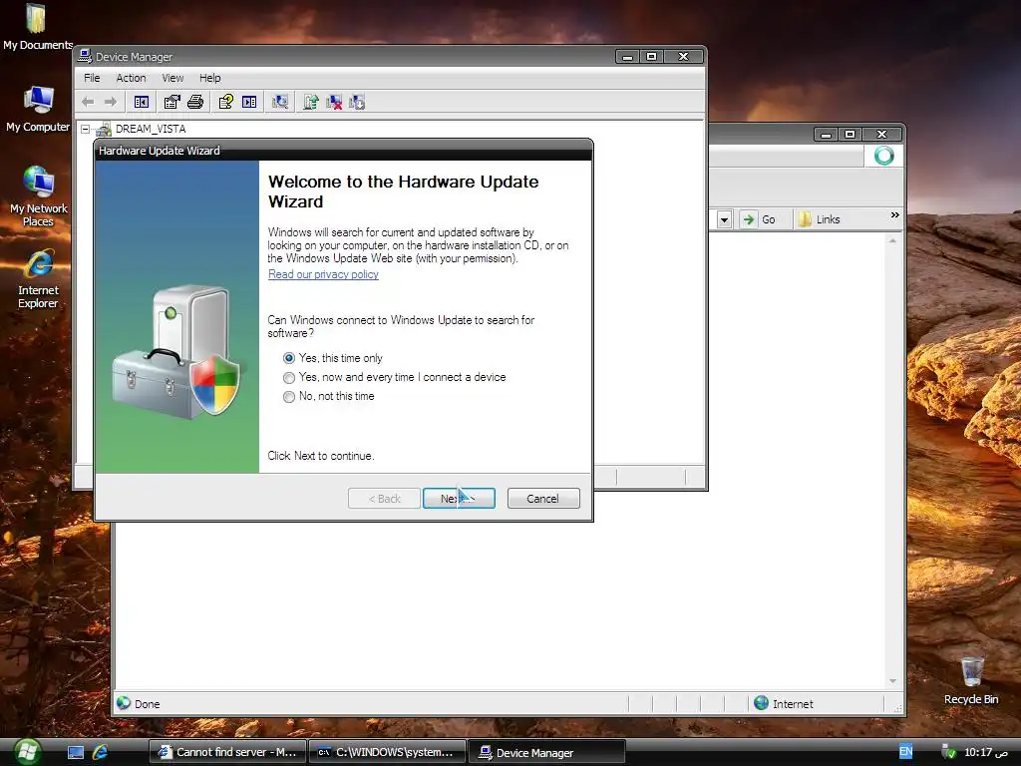Select 'No, not this time' option
This screenshot has height=766, width=1021.
point(289,397)
